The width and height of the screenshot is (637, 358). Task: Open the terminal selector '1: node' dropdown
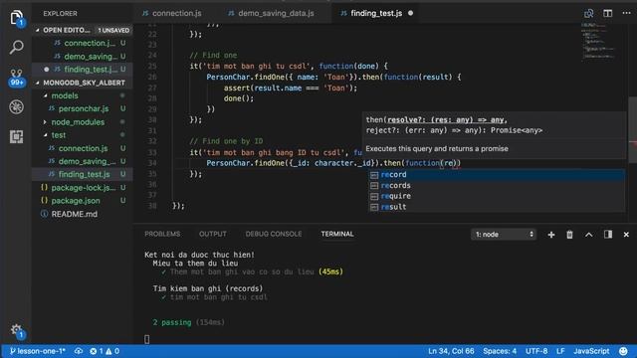(504, 235)
